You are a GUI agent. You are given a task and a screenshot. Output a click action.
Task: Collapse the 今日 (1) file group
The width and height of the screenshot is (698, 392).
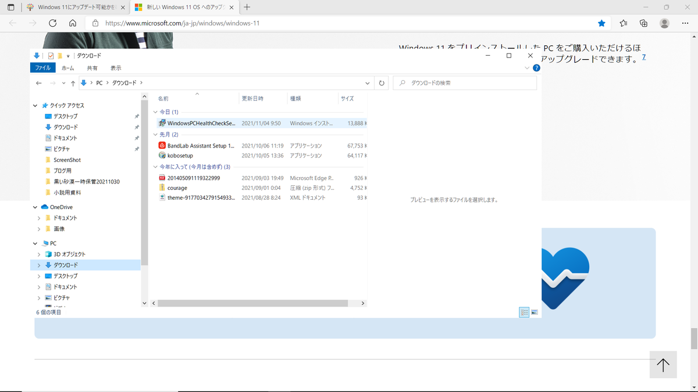point(155,112)
